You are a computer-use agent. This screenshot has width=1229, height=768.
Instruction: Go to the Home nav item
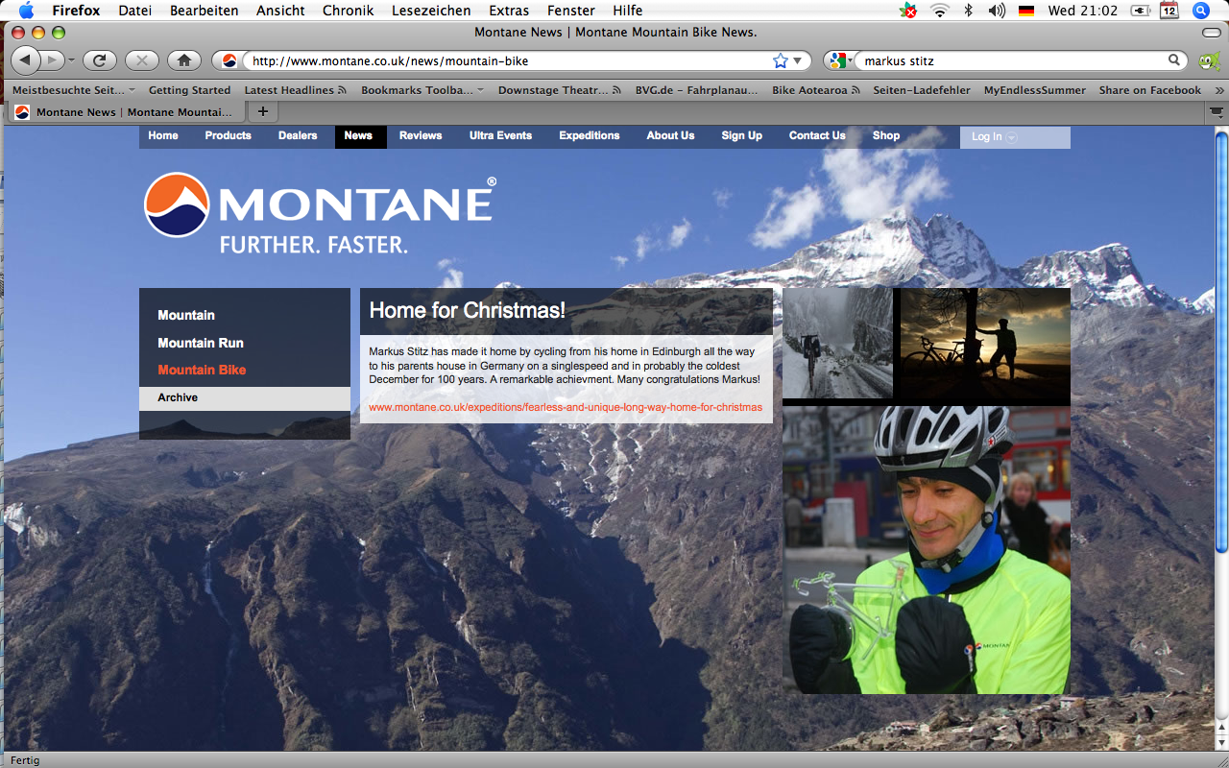(x=163, y=135)
